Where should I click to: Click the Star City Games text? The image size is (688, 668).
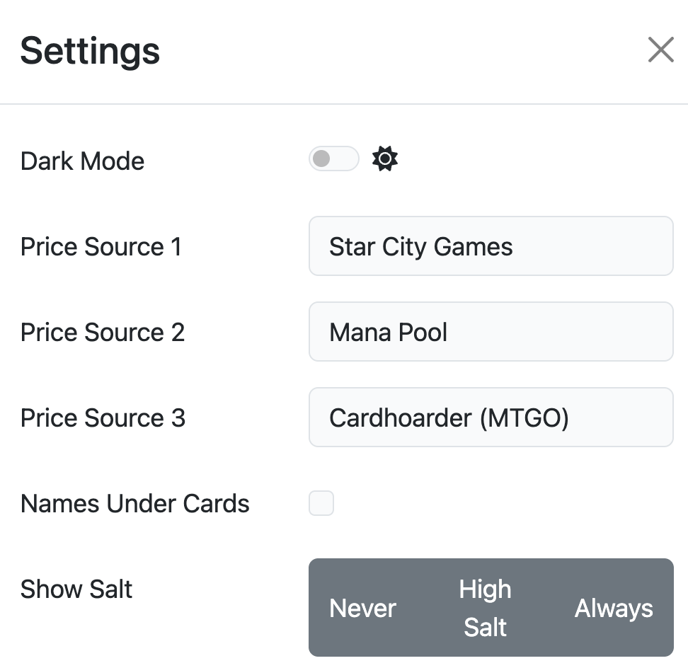421,247
